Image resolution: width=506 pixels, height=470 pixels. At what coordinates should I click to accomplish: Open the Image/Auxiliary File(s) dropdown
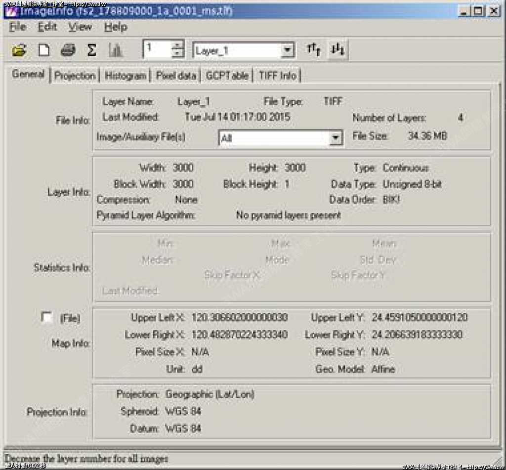336,138
